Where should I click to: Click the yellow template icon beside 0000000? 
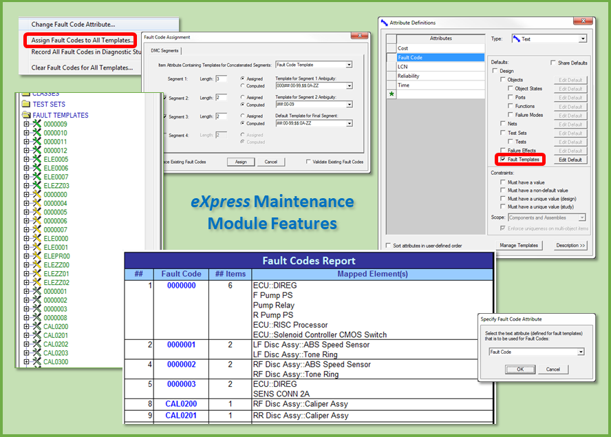(x=37, y=195)
